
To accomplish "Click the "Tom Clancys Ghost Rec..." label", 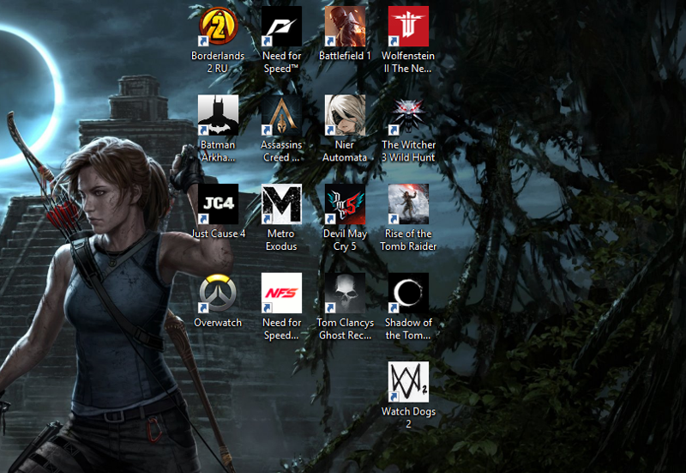I will click(345, 329).
